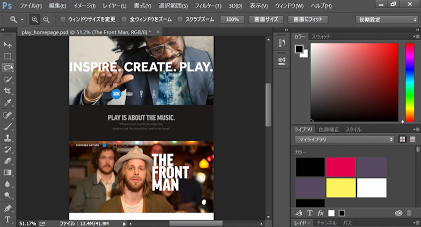Add layer style fx in library footer

(320, 213)
